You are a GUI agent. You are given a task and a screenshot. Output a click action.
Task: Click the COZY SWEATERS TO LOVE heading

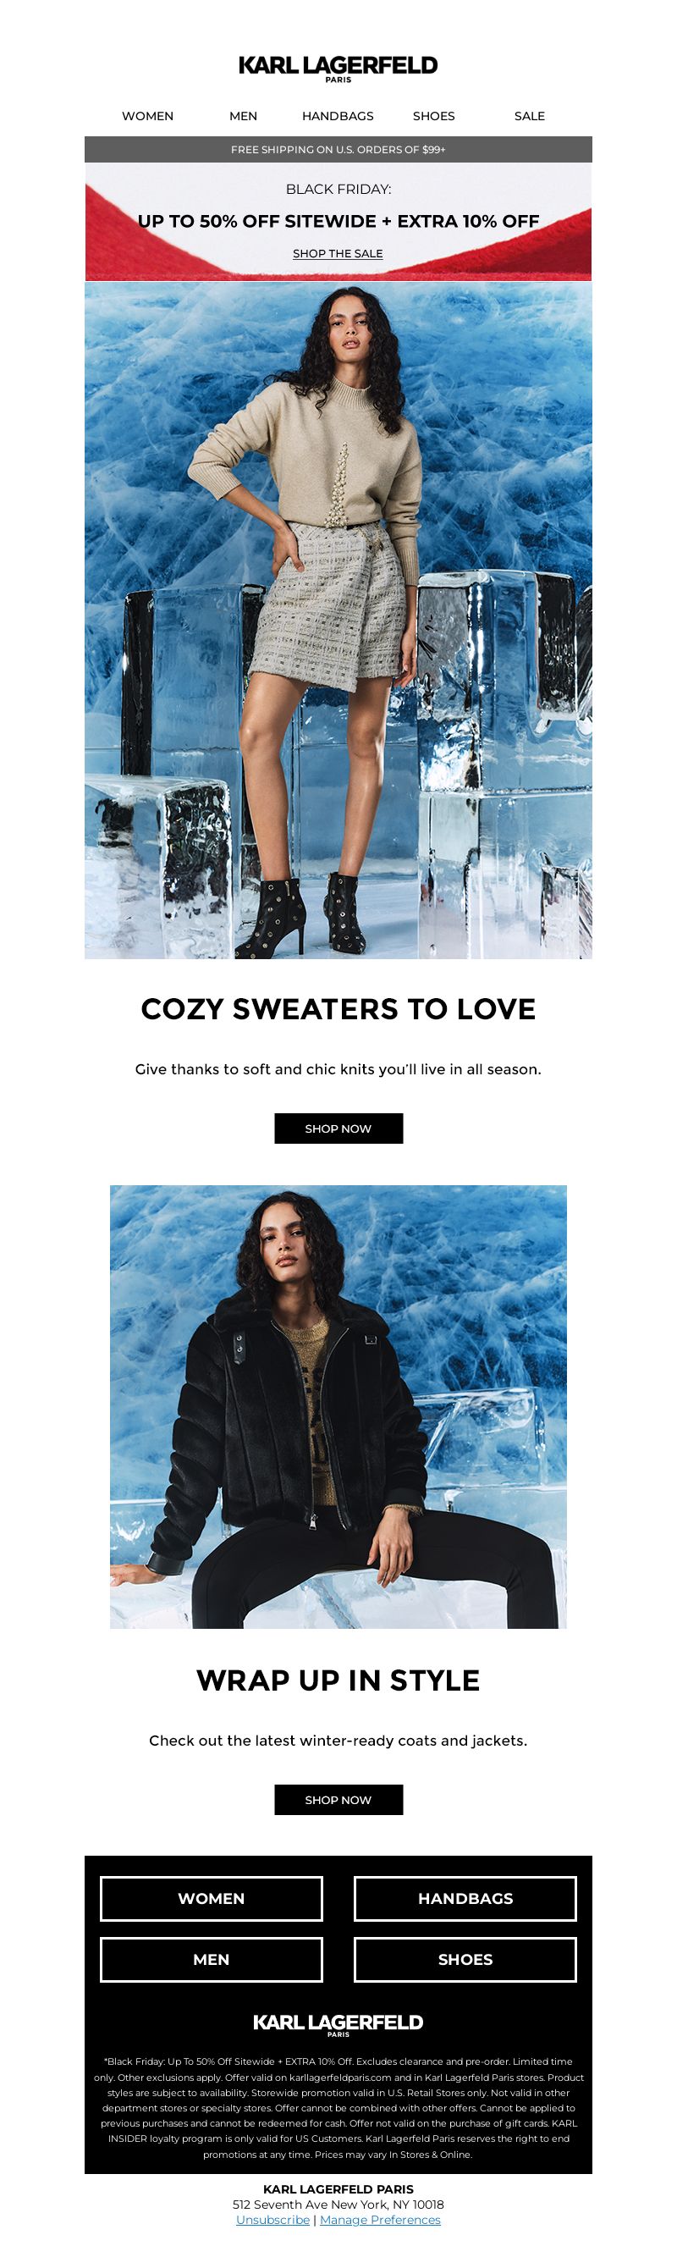(338, 1009)
